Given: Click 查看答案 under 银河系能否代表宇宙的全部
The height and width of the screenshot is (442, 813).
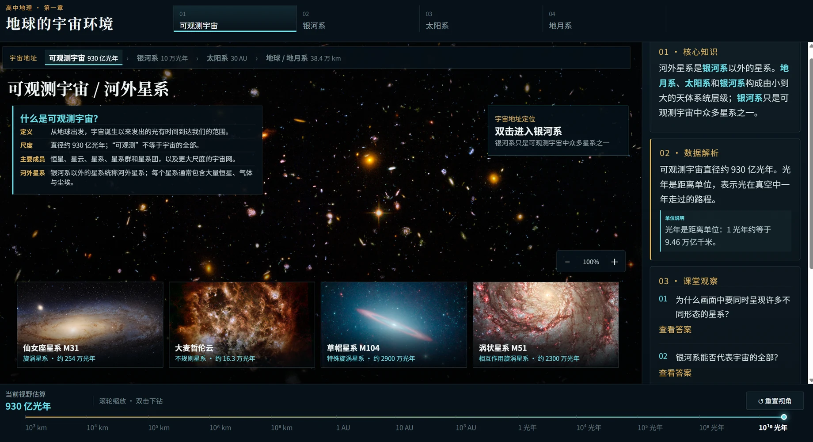Looking at the screenshot, I should (675, 373).
